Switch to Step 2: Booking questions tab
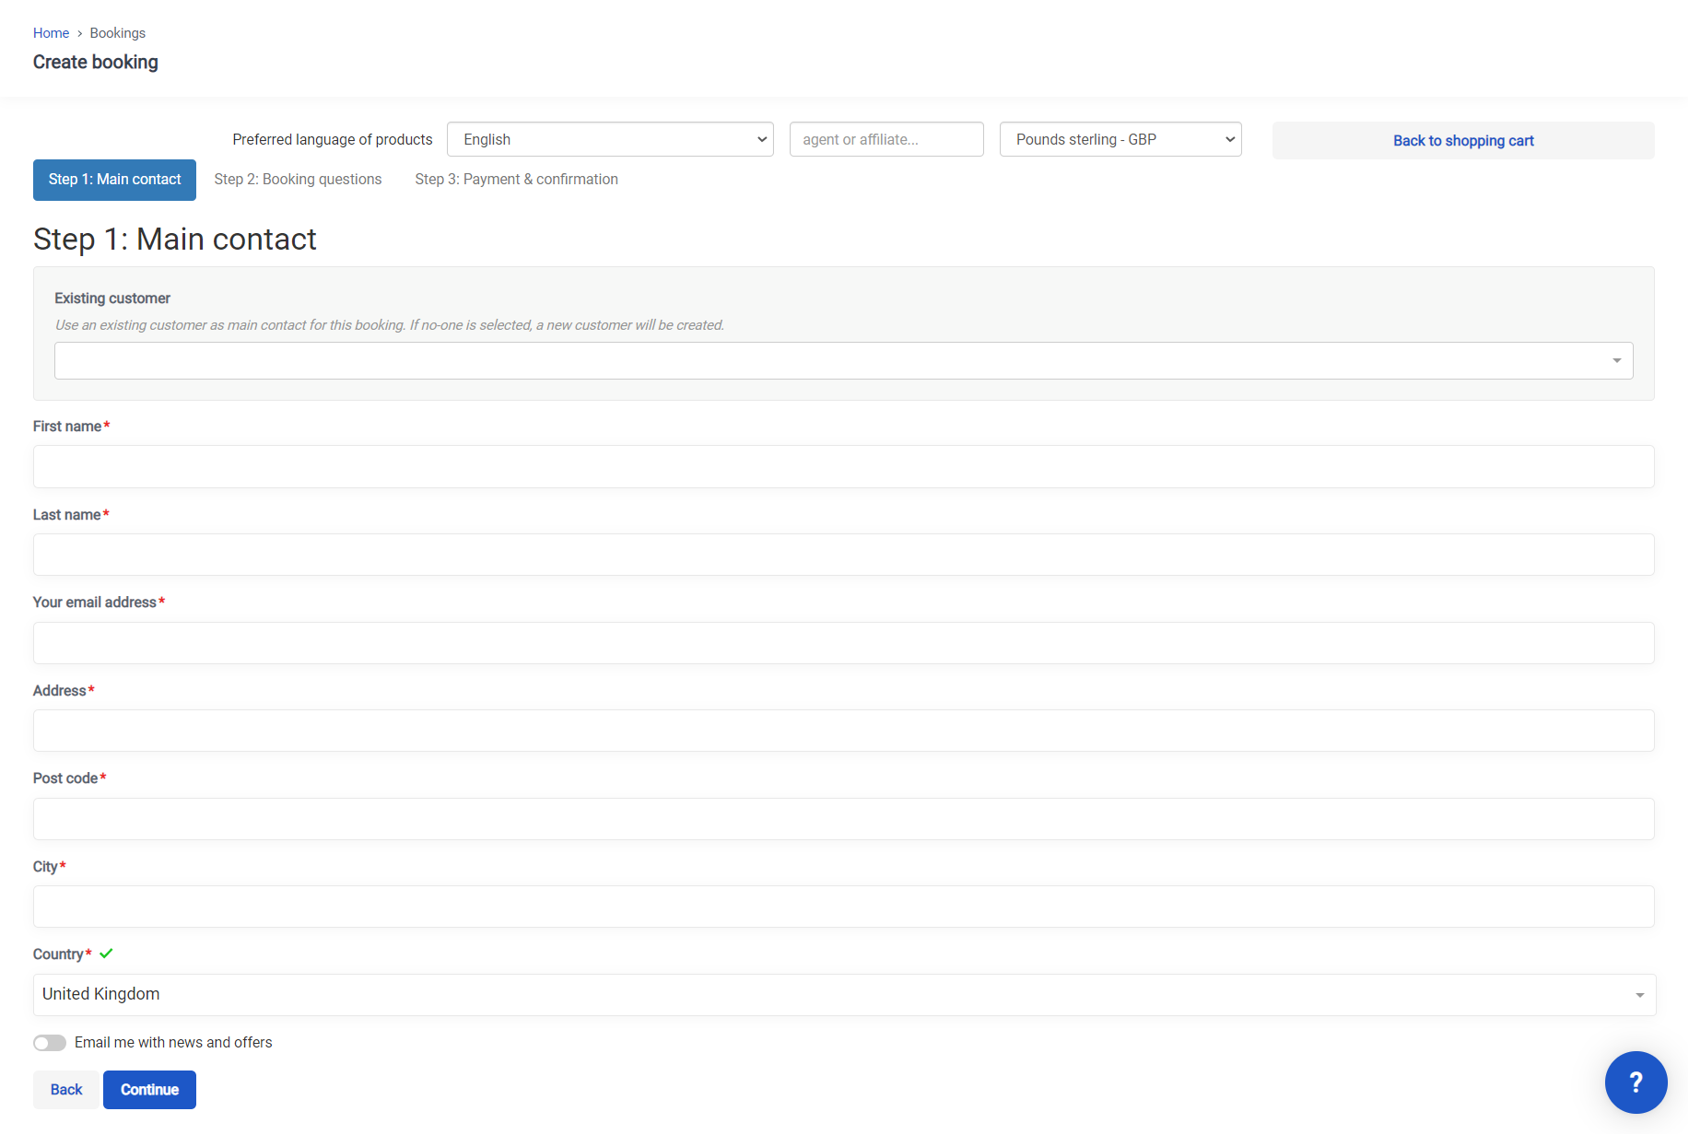1689x1135 pixels. [x=298, y=180]
